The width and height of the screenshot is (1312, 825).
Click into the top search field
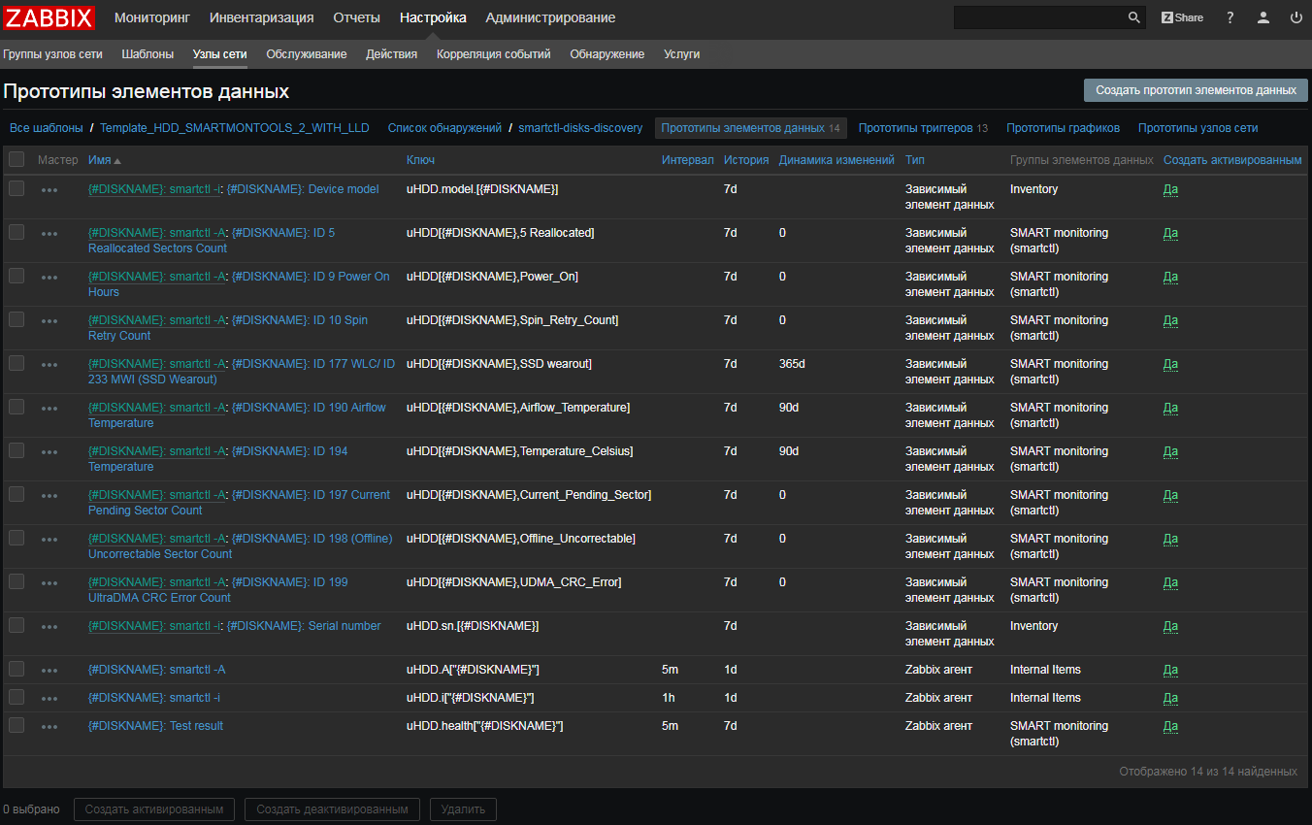coord(1038,17)
